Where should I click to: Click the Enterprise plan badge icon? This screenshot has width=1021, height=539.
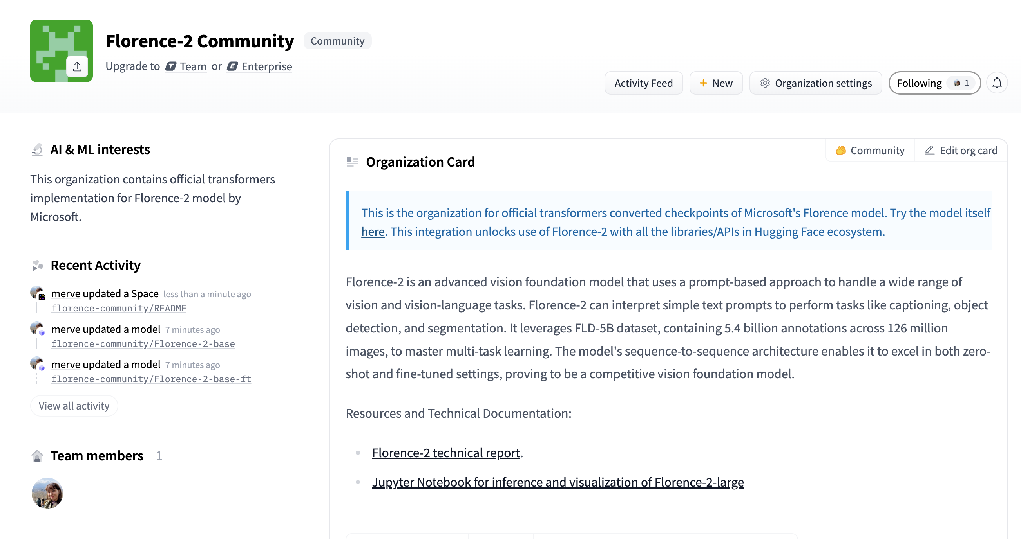coord(232,66)
